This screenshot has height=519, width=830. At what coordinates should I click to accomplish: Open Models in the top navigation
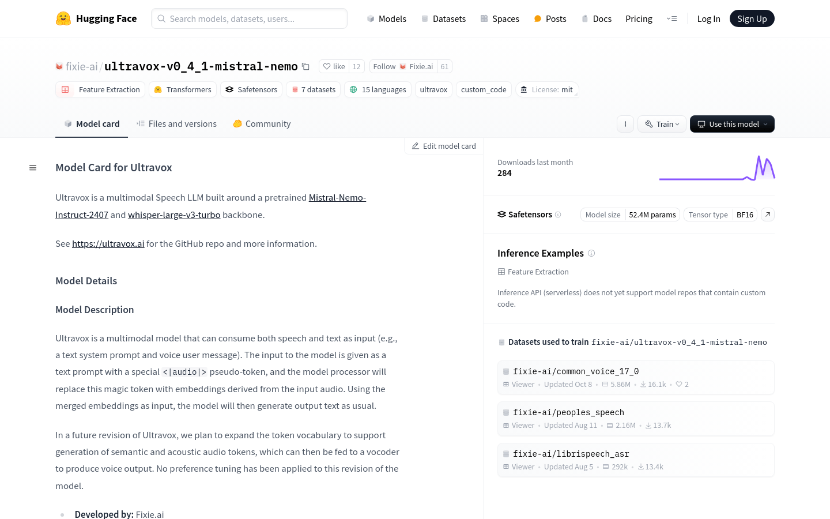pos(386,18)
